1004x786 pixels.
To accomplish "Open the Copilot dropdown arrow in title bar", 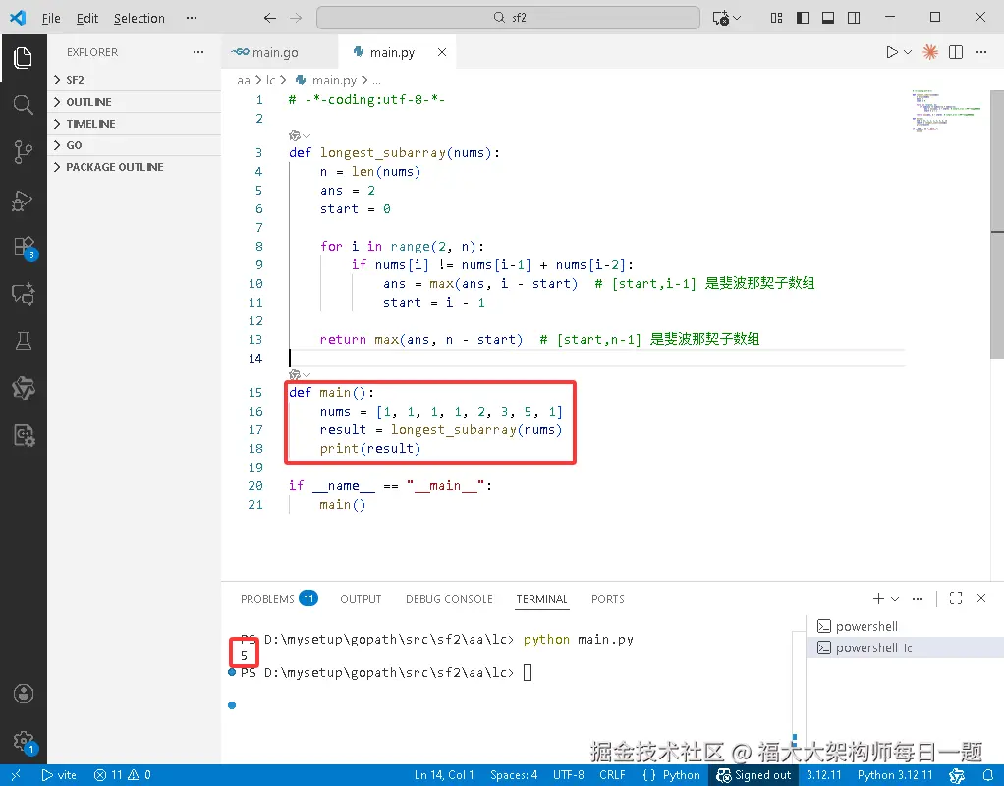I will click(737, 18).
